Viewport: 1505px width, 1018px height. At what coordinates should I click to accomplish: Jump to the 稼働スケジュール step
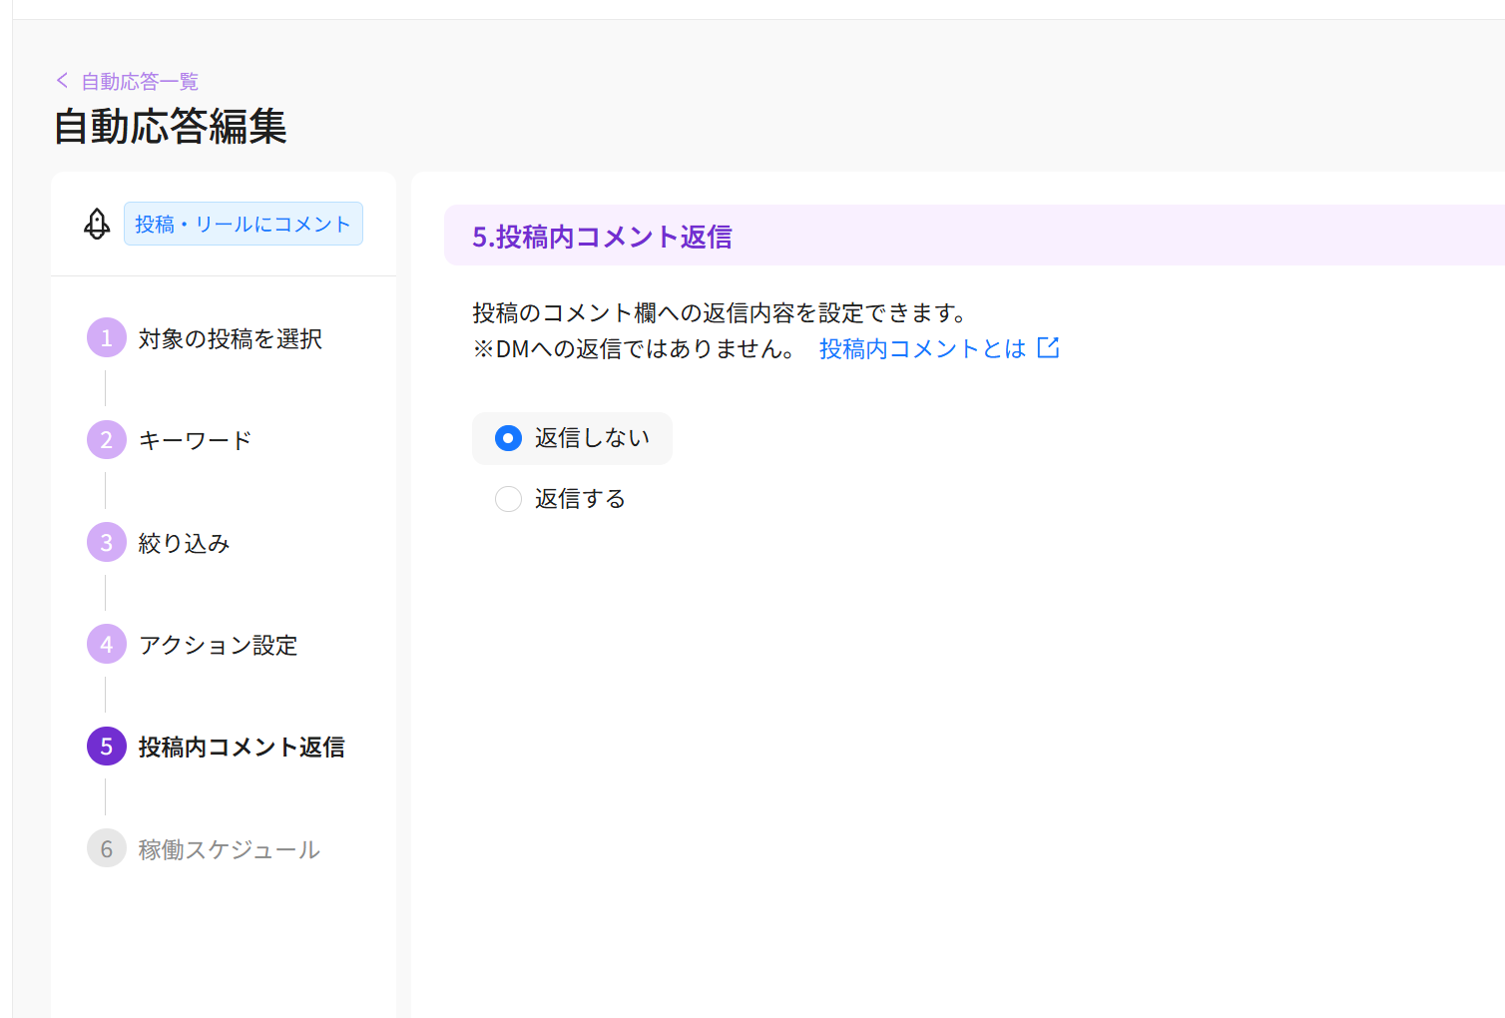click(229, 850)
